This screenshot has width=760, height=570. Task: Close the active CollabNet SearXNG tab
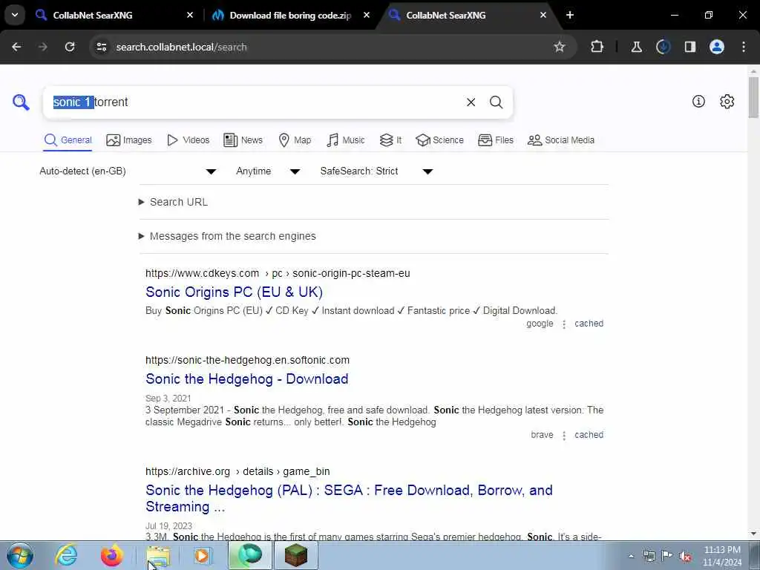coord(543,15)
